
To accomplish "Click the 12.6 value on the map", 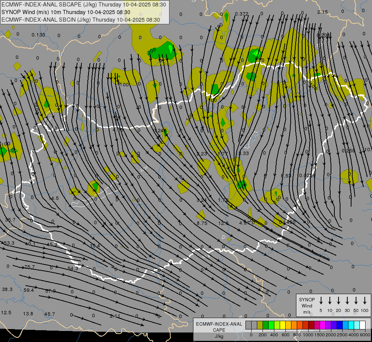I will [223, 223].
